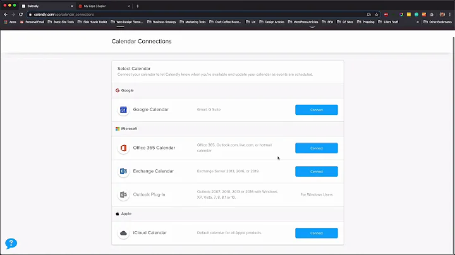Viewport: 455px width, 255px height.
Task: Expand the bookmarks overflow chevron
Action: 418,22
